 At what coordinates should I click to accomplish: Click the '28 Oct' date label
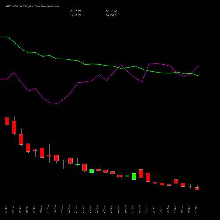tap(13, 209)
